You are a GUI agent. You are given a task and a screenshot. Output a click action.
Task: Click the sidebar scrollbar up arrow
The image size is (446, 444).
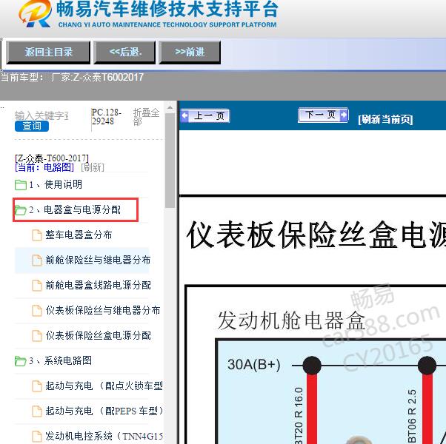pyautogui.click(x=170, y=108)
